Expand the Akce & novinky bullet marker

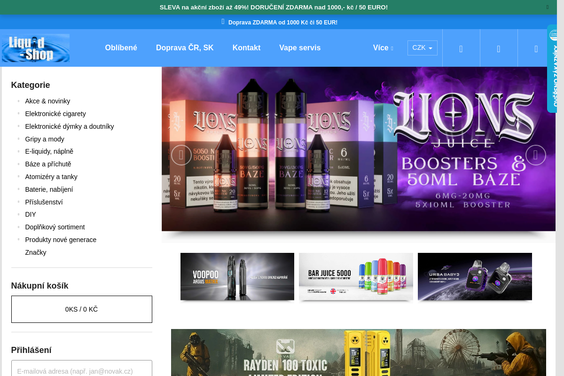[x=18, y=101]
